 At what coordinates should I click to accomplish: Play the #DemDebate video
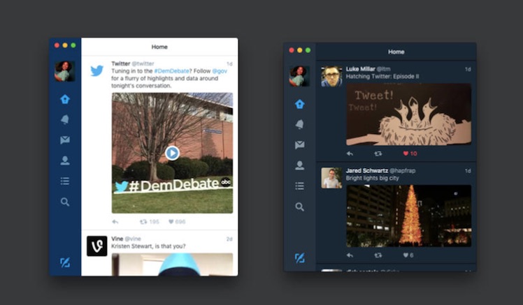(172, 153)
